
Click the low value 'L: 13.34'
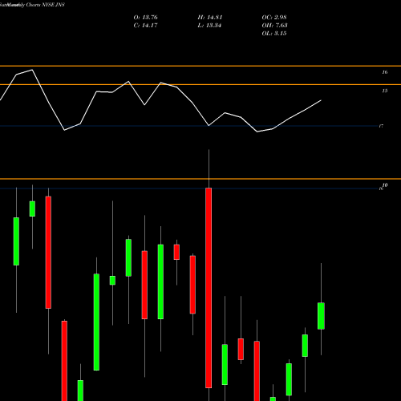click(x=209, y=26)
